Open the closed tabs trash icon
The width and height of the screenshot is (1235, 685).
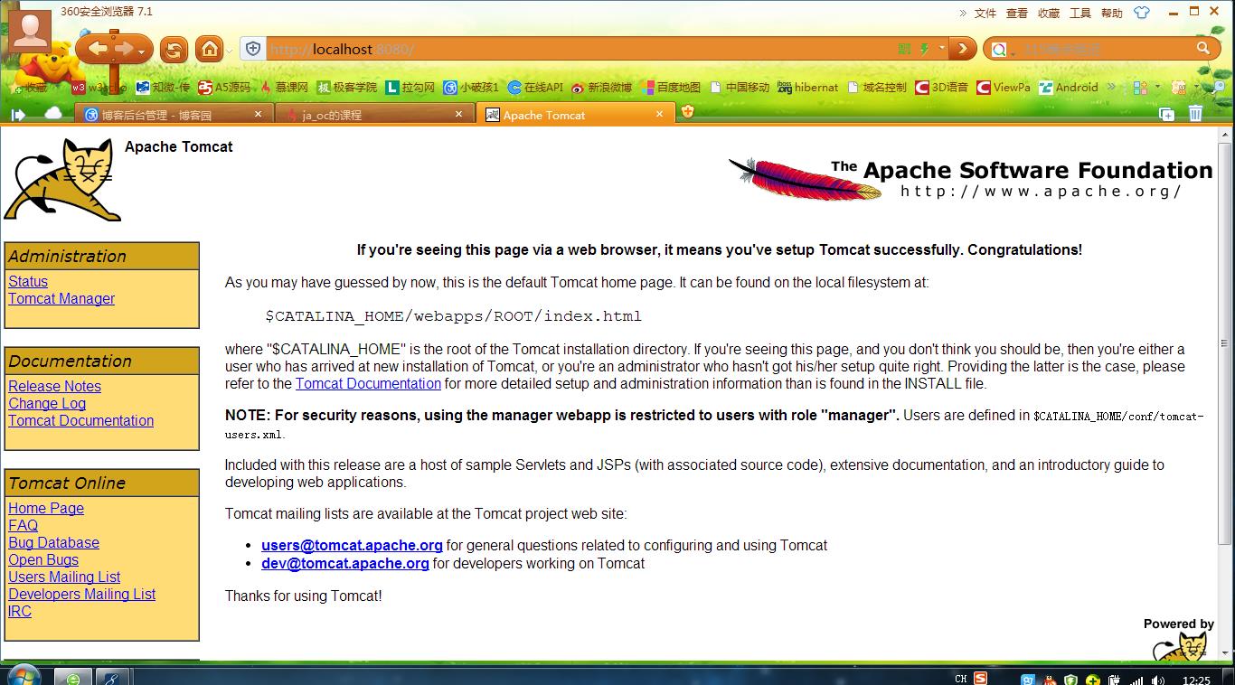click(x=1195, y=113)
